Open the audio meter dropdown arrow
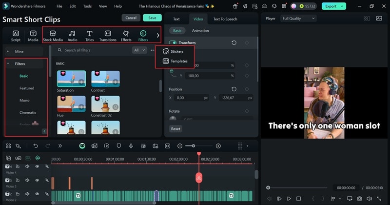Viewport: 390px width, 205px height. 247,146
